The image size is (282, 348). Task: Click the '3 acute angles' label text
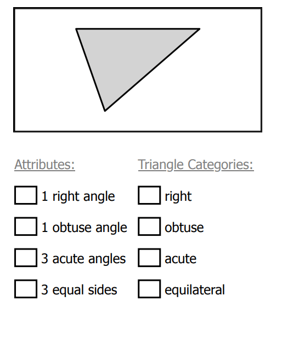[x=83, y=259]
